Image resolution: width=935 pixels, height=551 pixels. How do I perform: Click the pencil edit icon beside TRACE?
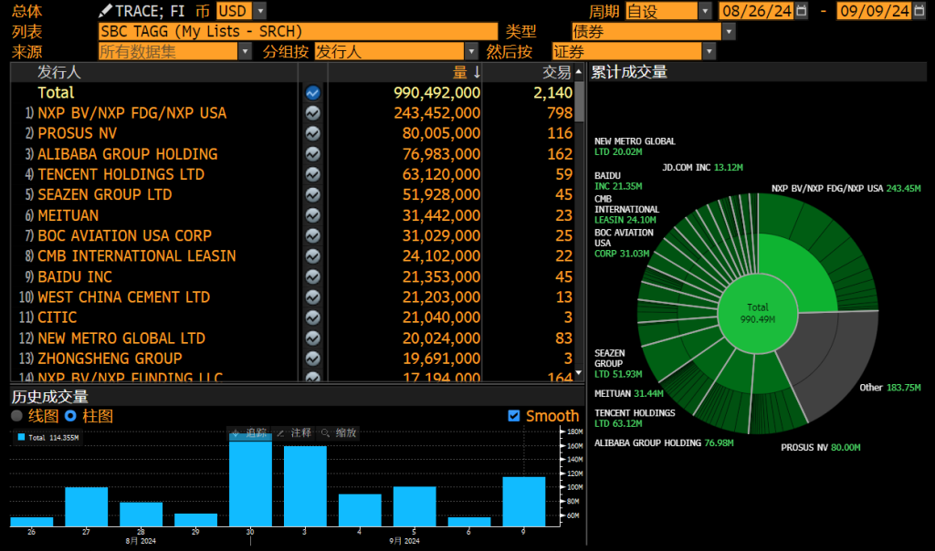click(x=106, y=11)
